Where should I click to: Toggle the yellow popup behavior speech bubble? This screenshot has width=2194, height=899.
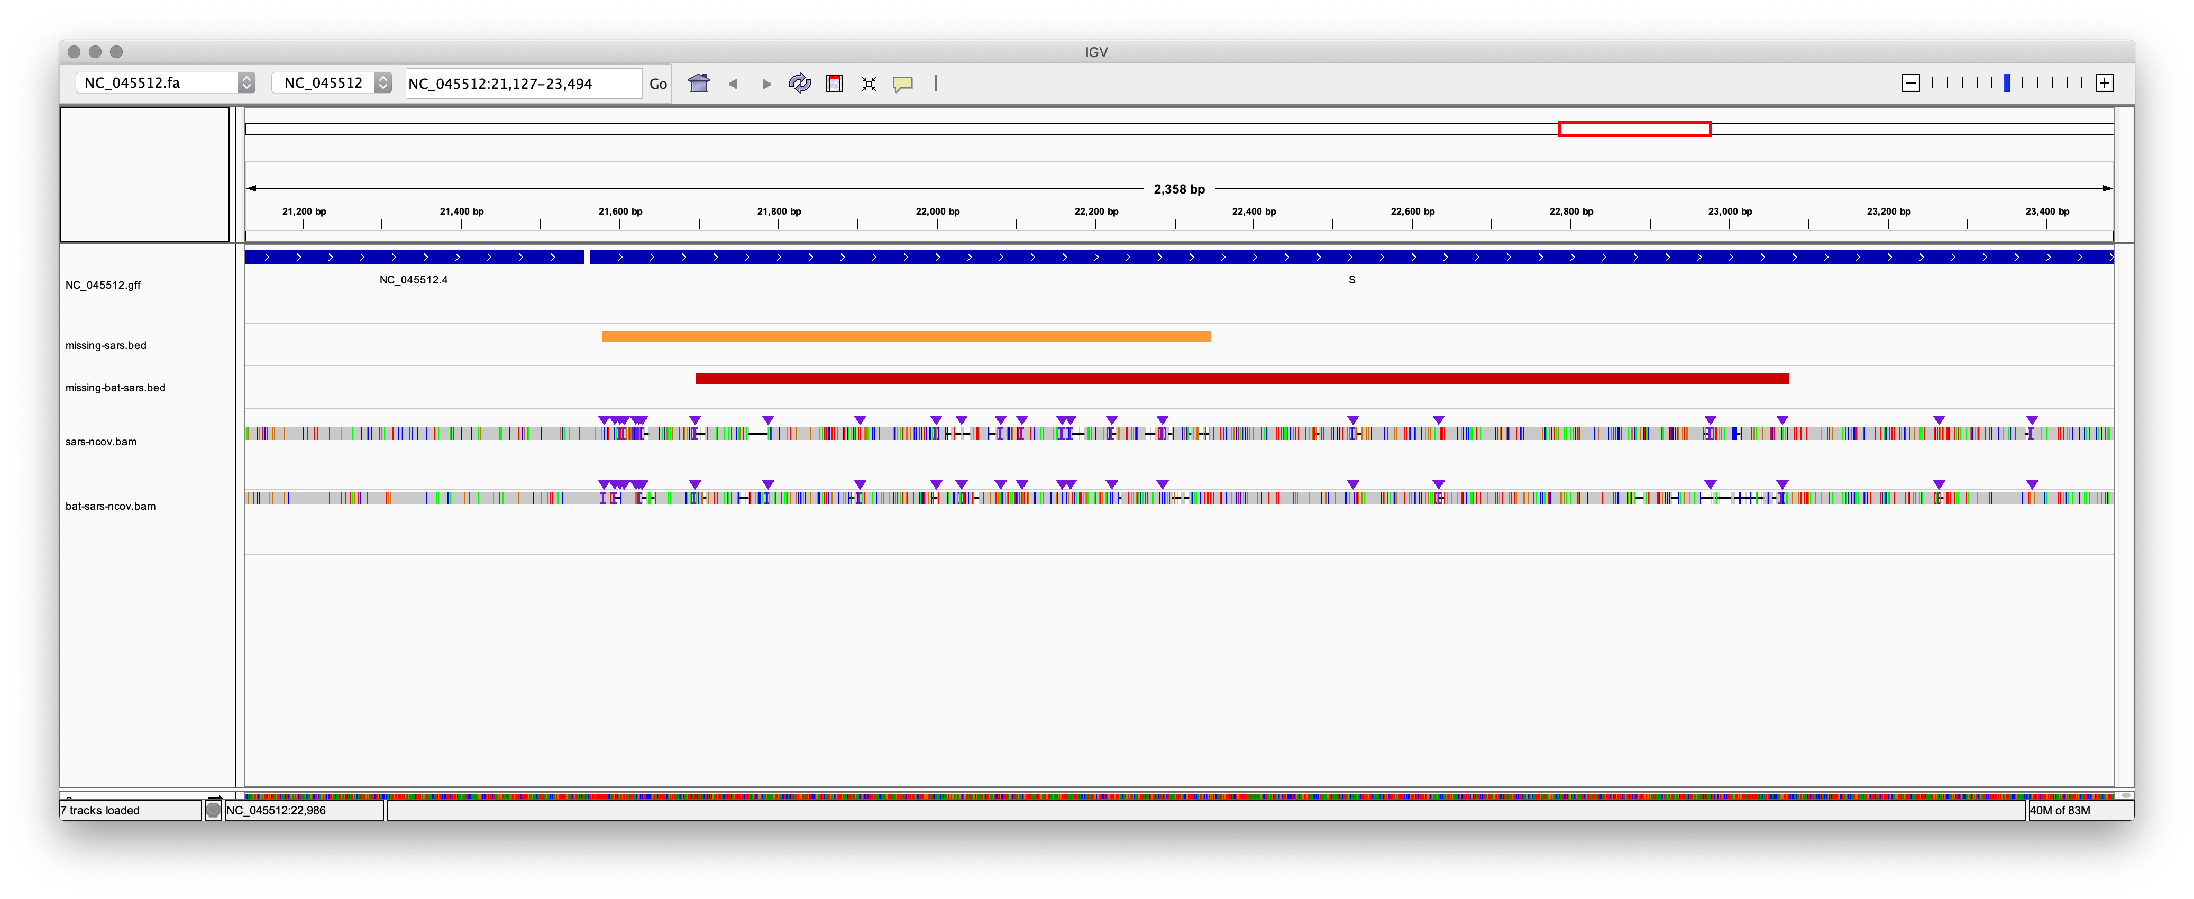pyautogui.click(x=902, y=84)
